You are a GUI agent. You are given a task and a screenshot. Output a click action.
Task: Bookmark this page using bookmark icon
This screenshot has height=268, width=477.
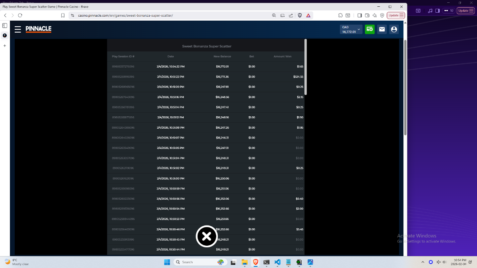(63, 15)
